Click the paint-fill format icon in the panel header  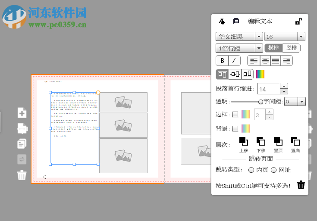[222, 22]
